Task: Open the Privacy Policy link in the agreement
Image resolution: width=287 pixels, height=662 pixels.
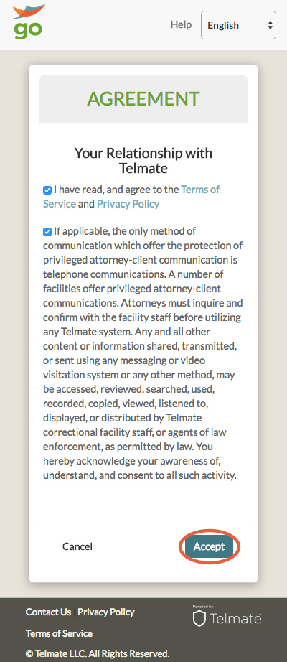Action: coord(128,204)
